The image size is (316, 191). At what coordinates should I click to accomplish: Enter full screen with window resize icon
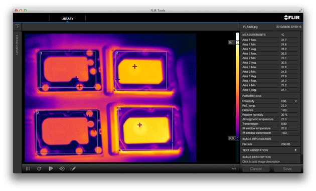tap(300, 10)
